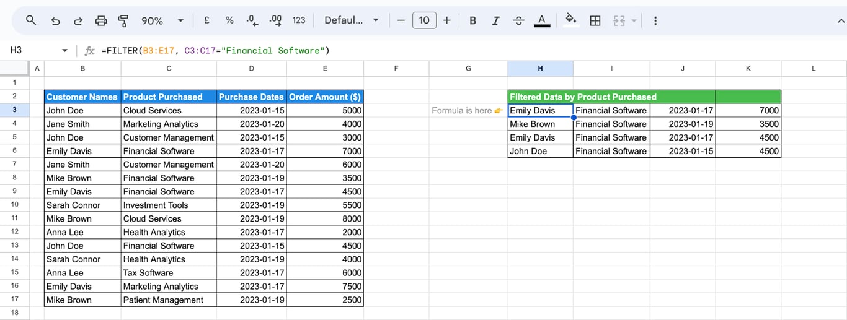Click 'Formula is here' note cell
This screenshot has width=847, height=320.
pos(468,110)
